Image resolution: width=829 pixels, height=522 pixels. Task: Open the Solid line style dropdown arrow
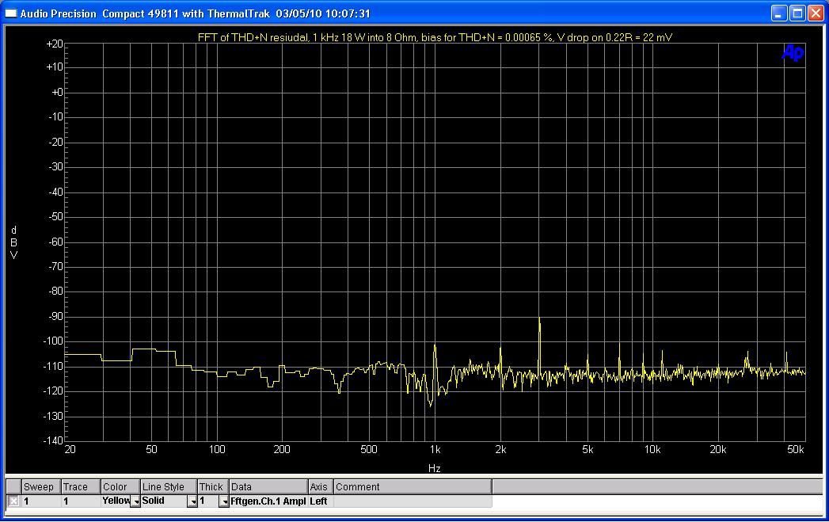(x=192, y=501)
